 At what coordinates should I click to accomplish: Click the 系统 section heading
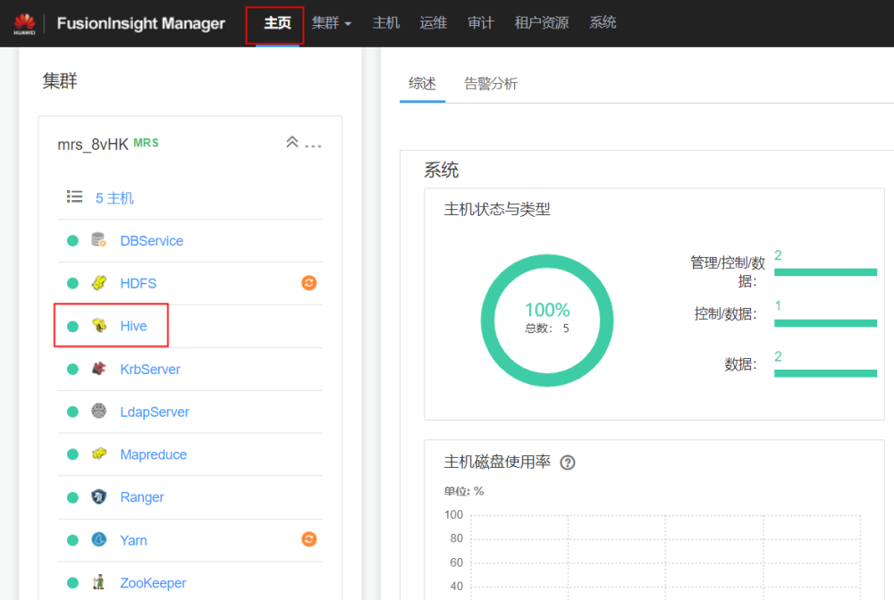(x=442, y=171)
